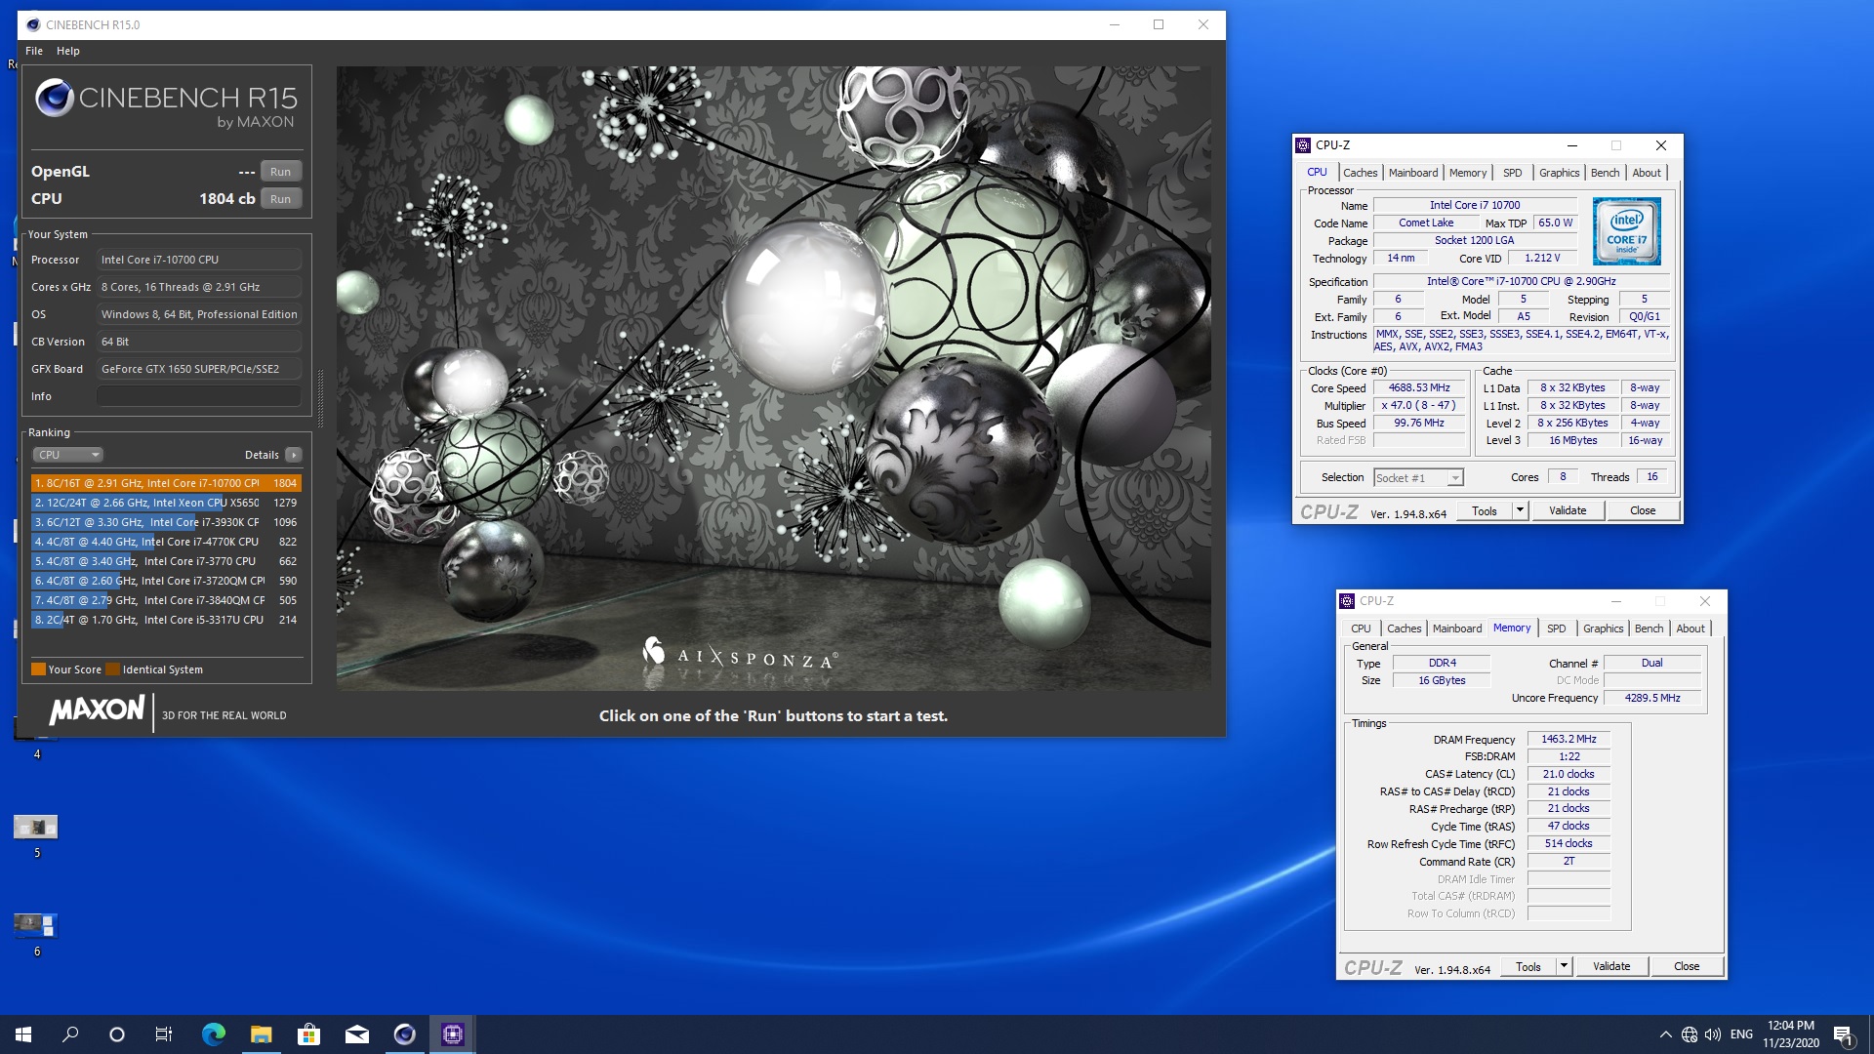Switch to CPU-Z taskbar icon
Image resolution: width=1874 pixels, height=1054 pixels.
[452, 1034]
